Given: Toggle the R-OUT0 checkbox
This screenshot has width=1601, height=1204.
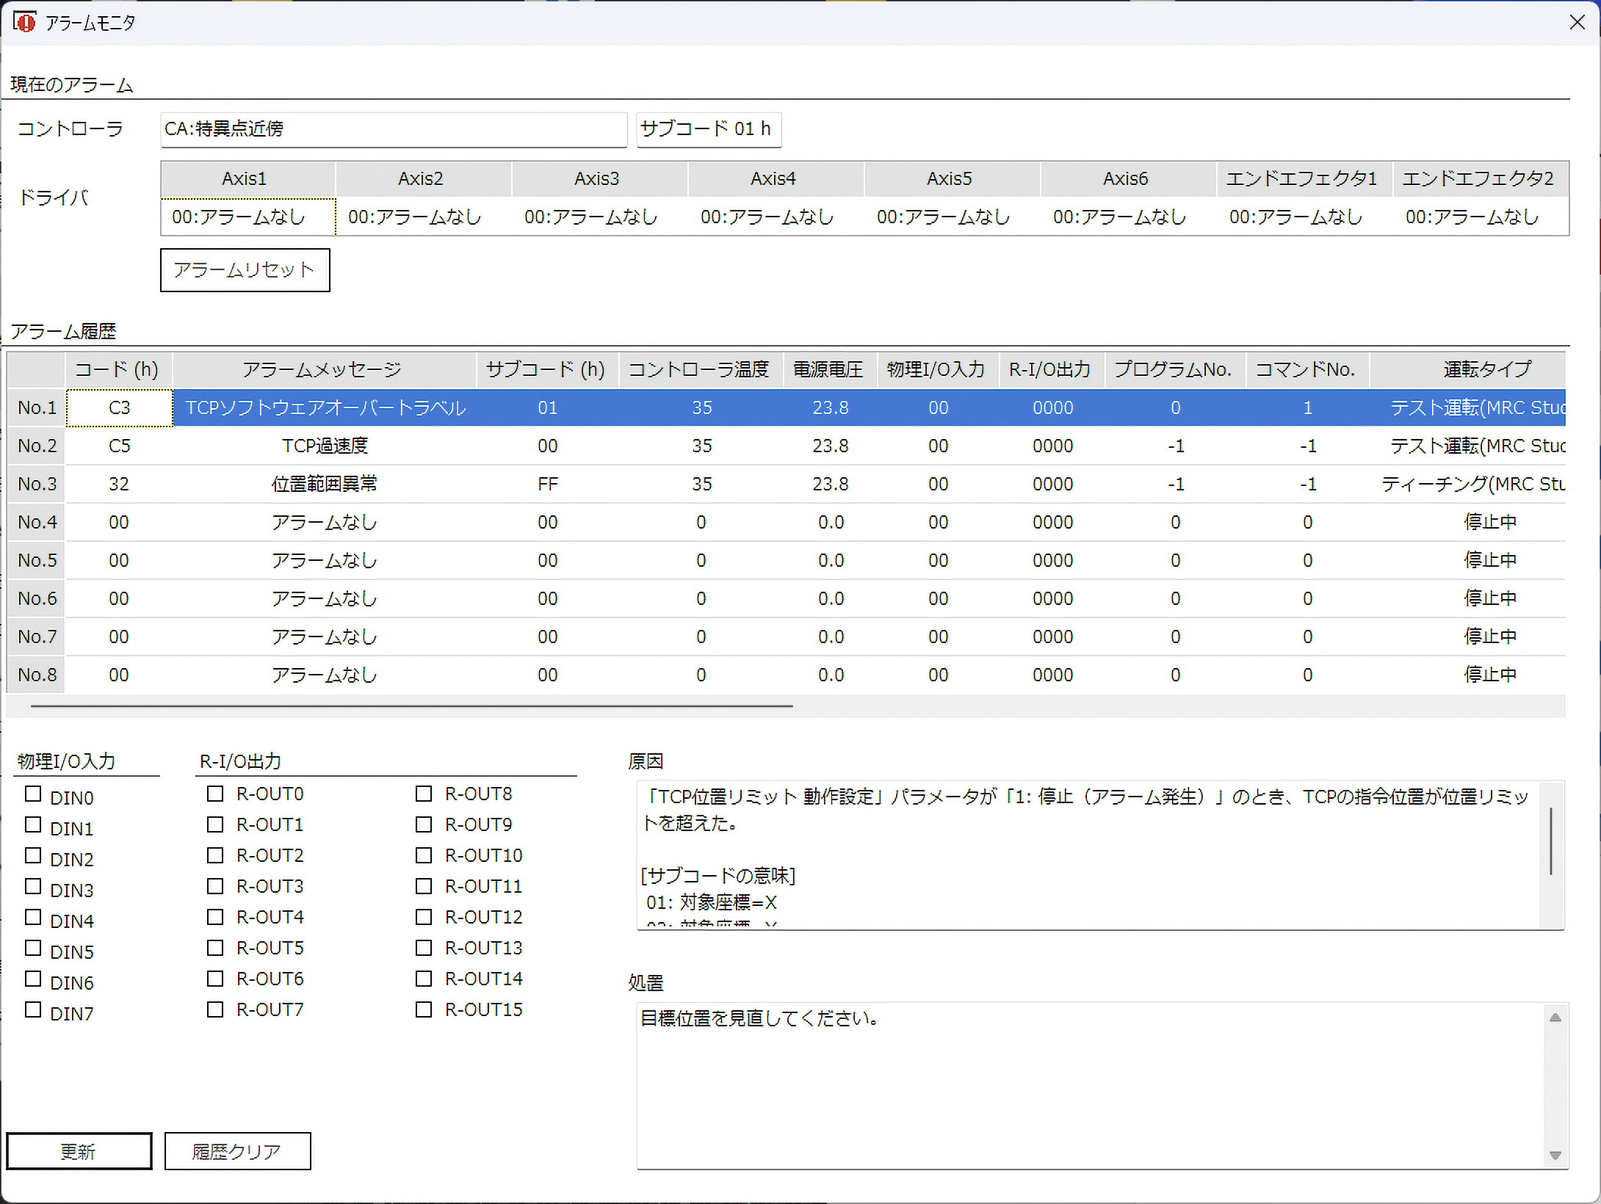Looking at the screenshot, I should click(x=215, y=794).
